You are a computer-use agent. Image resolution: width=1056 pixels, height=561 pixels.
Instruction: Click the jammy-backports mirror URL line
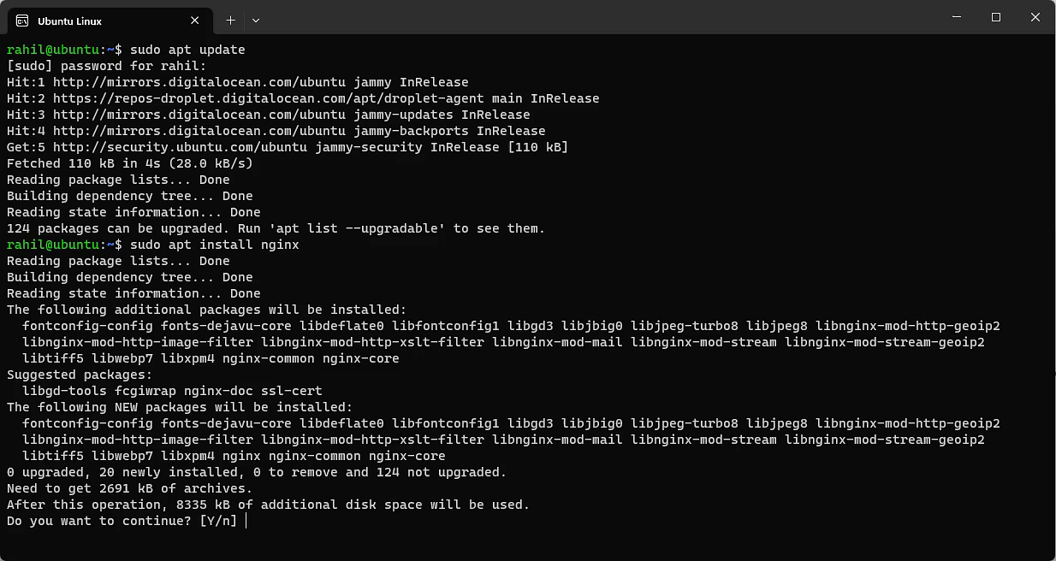(x=276, y=131)
